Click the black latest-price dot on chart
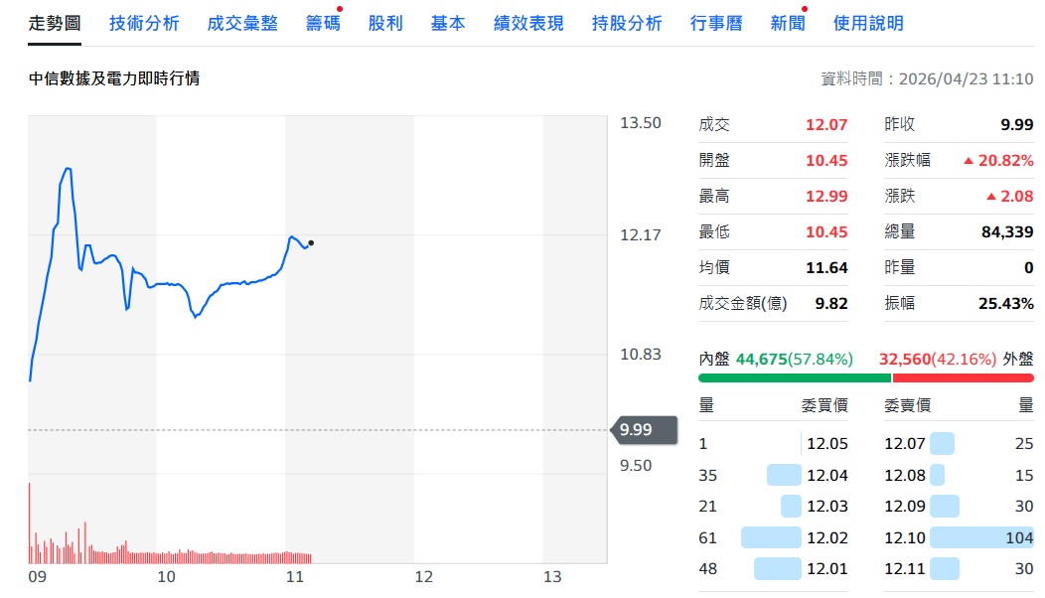1045x598 pixels. point(311,242)
